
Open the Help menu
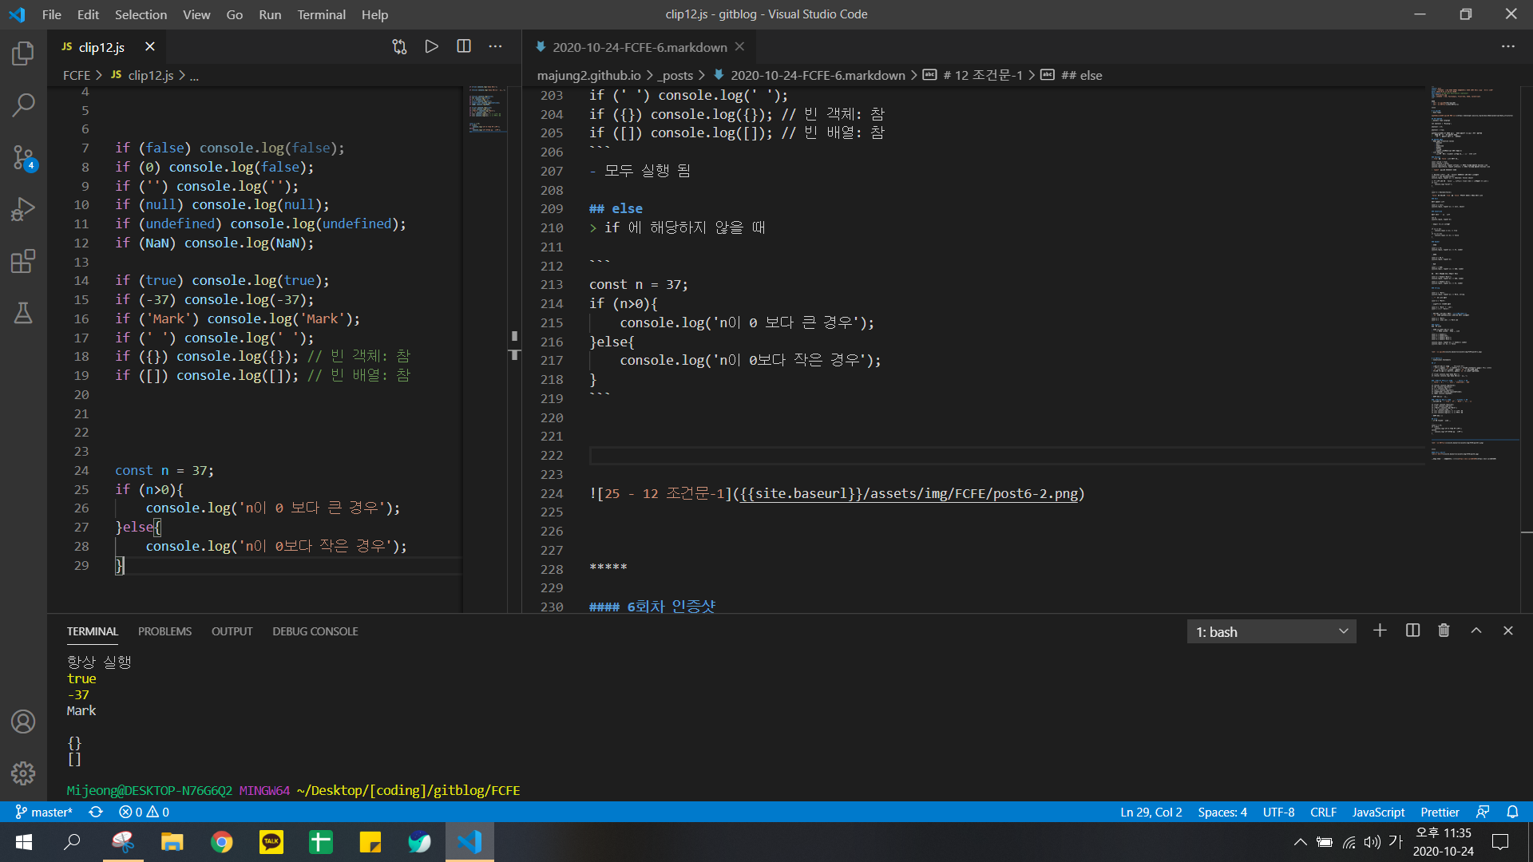(374, 14)
